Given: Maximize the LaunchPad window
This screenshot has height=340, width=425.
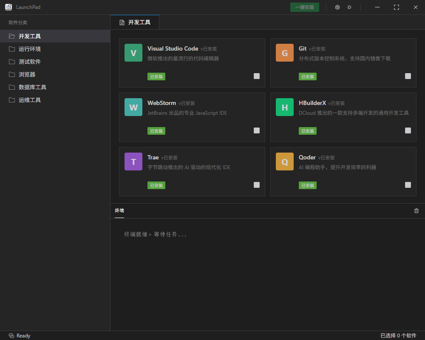Looking at the screenshot, I should point(396,7).
